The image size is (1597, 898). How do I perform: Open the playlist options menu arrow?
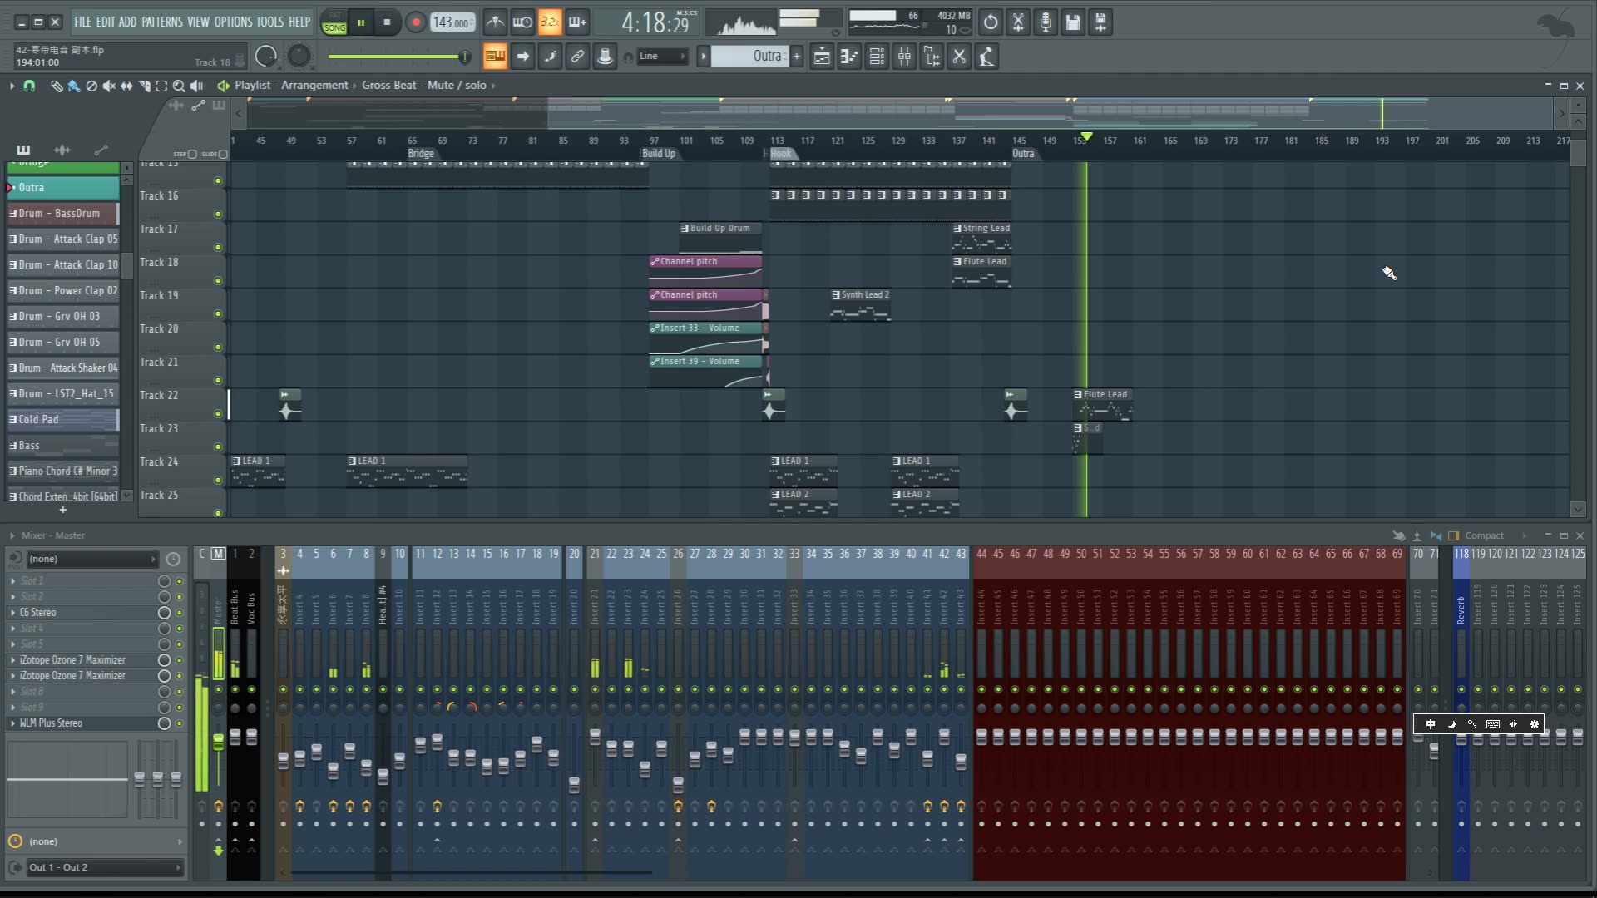point(12,86)
